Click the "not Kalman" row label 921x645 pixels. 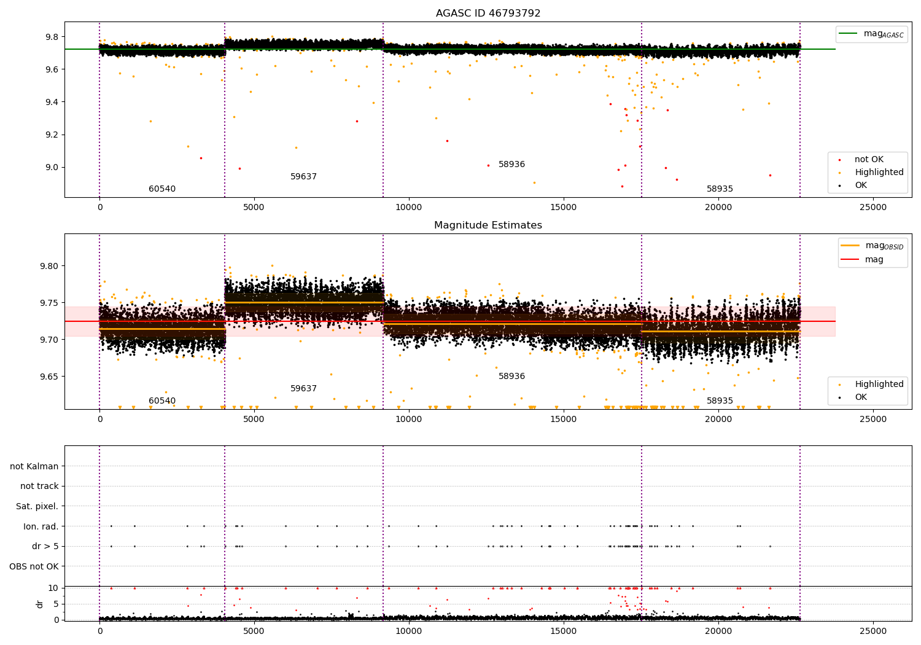tap(34, 466)
